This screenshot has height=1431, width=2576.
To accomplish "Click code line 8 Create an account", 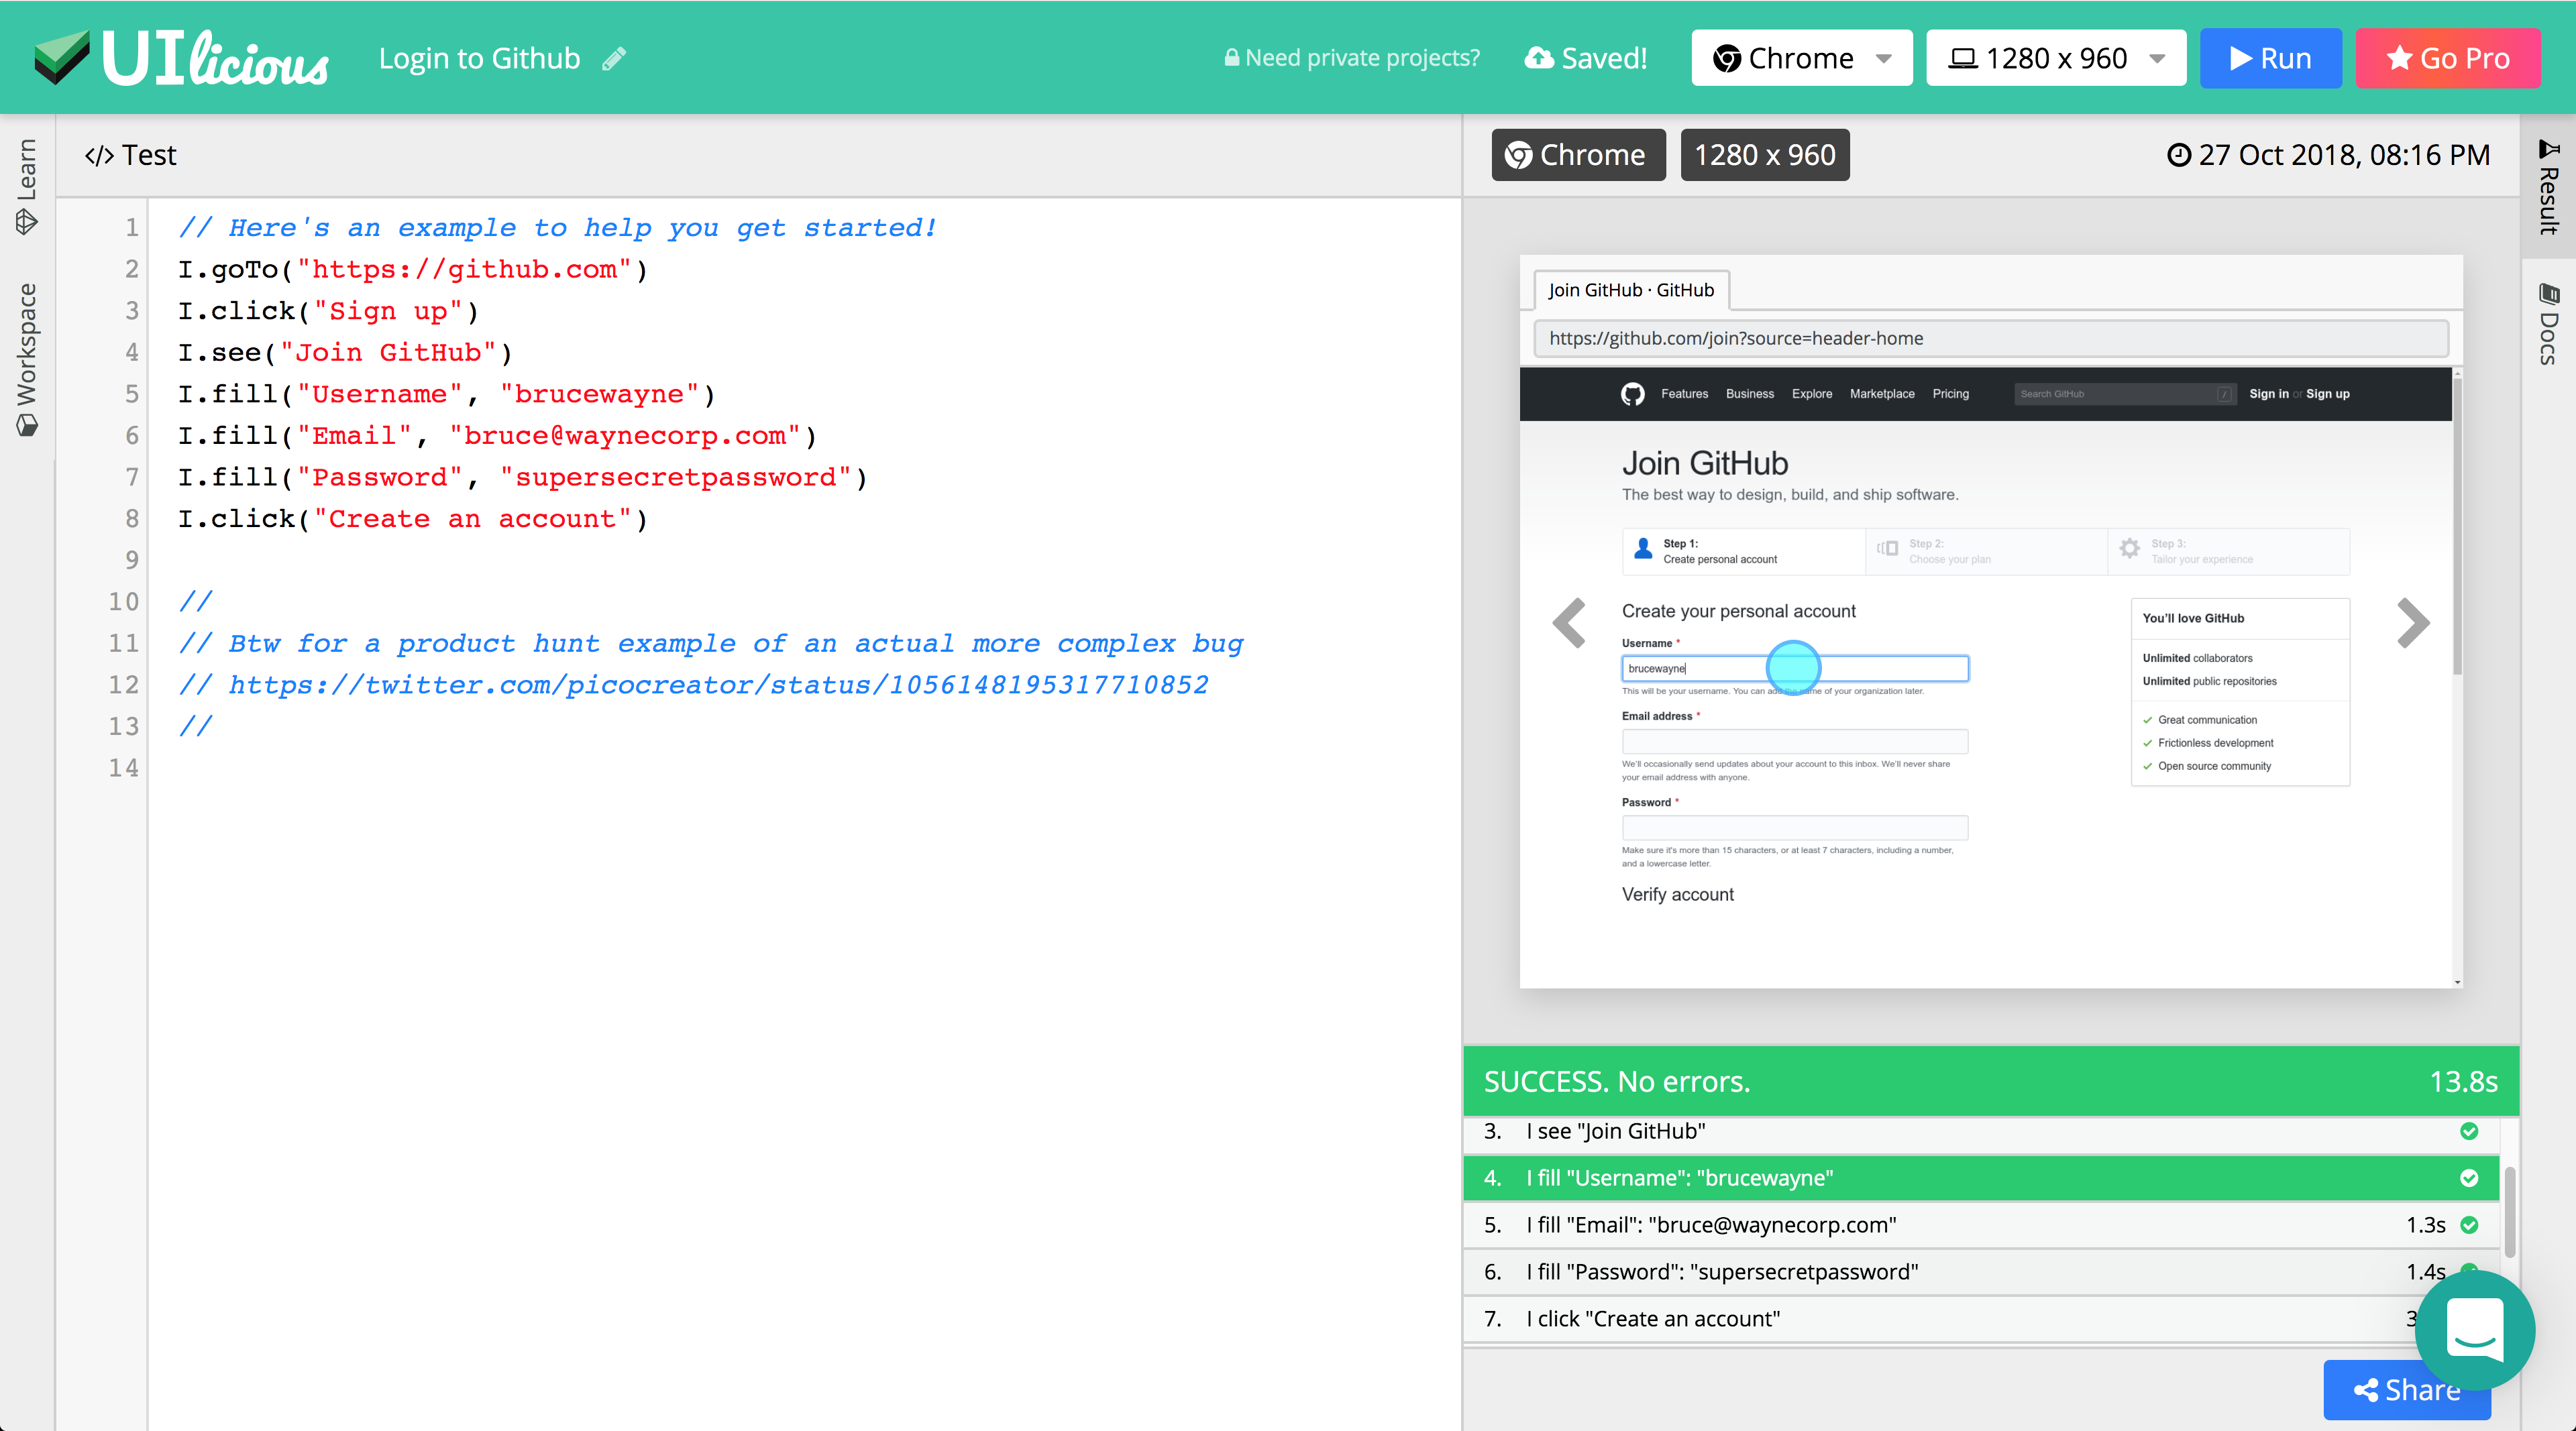I will click(413, 518).
